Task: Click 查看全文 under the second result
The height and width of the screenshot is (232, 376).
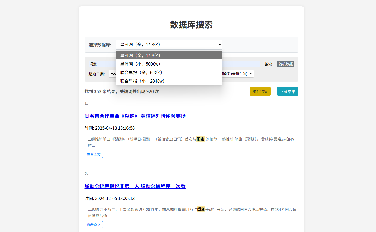Action: [94, 225]
